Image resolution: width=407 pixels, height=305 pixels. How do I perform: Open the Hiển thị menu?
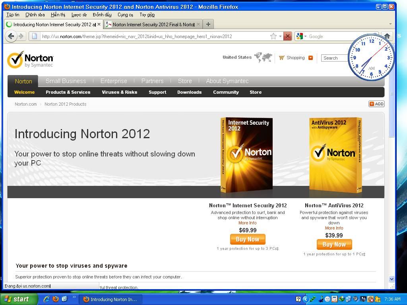click(58, 15)
